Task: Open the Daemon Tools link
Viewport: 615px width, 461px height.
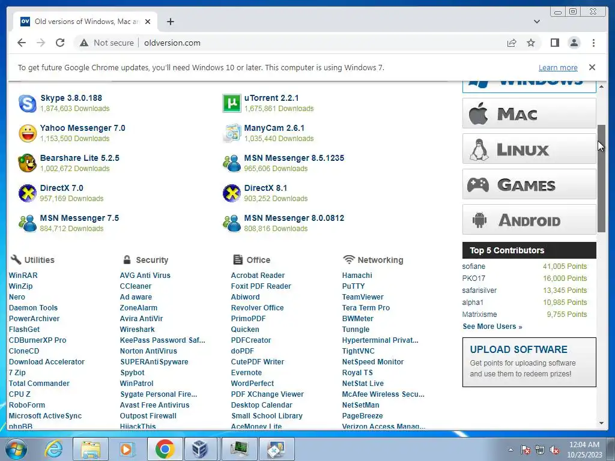Action: [34, 308]
